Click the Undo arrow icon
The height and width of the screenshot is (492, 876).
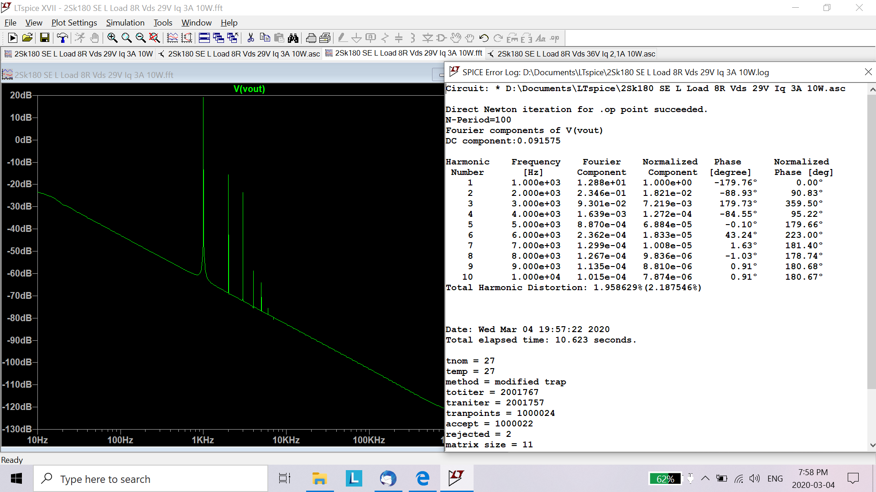click(x=484, y=38)
